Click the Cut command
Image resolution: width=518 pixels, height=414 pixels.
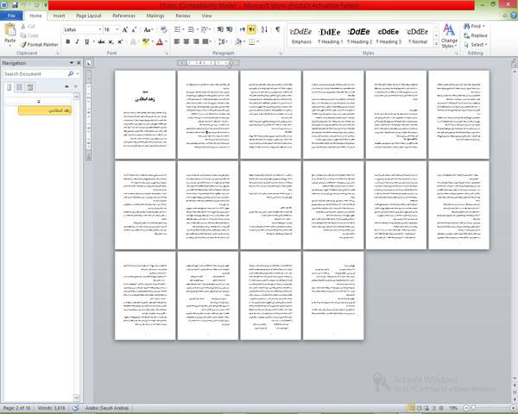click(28, 26)
